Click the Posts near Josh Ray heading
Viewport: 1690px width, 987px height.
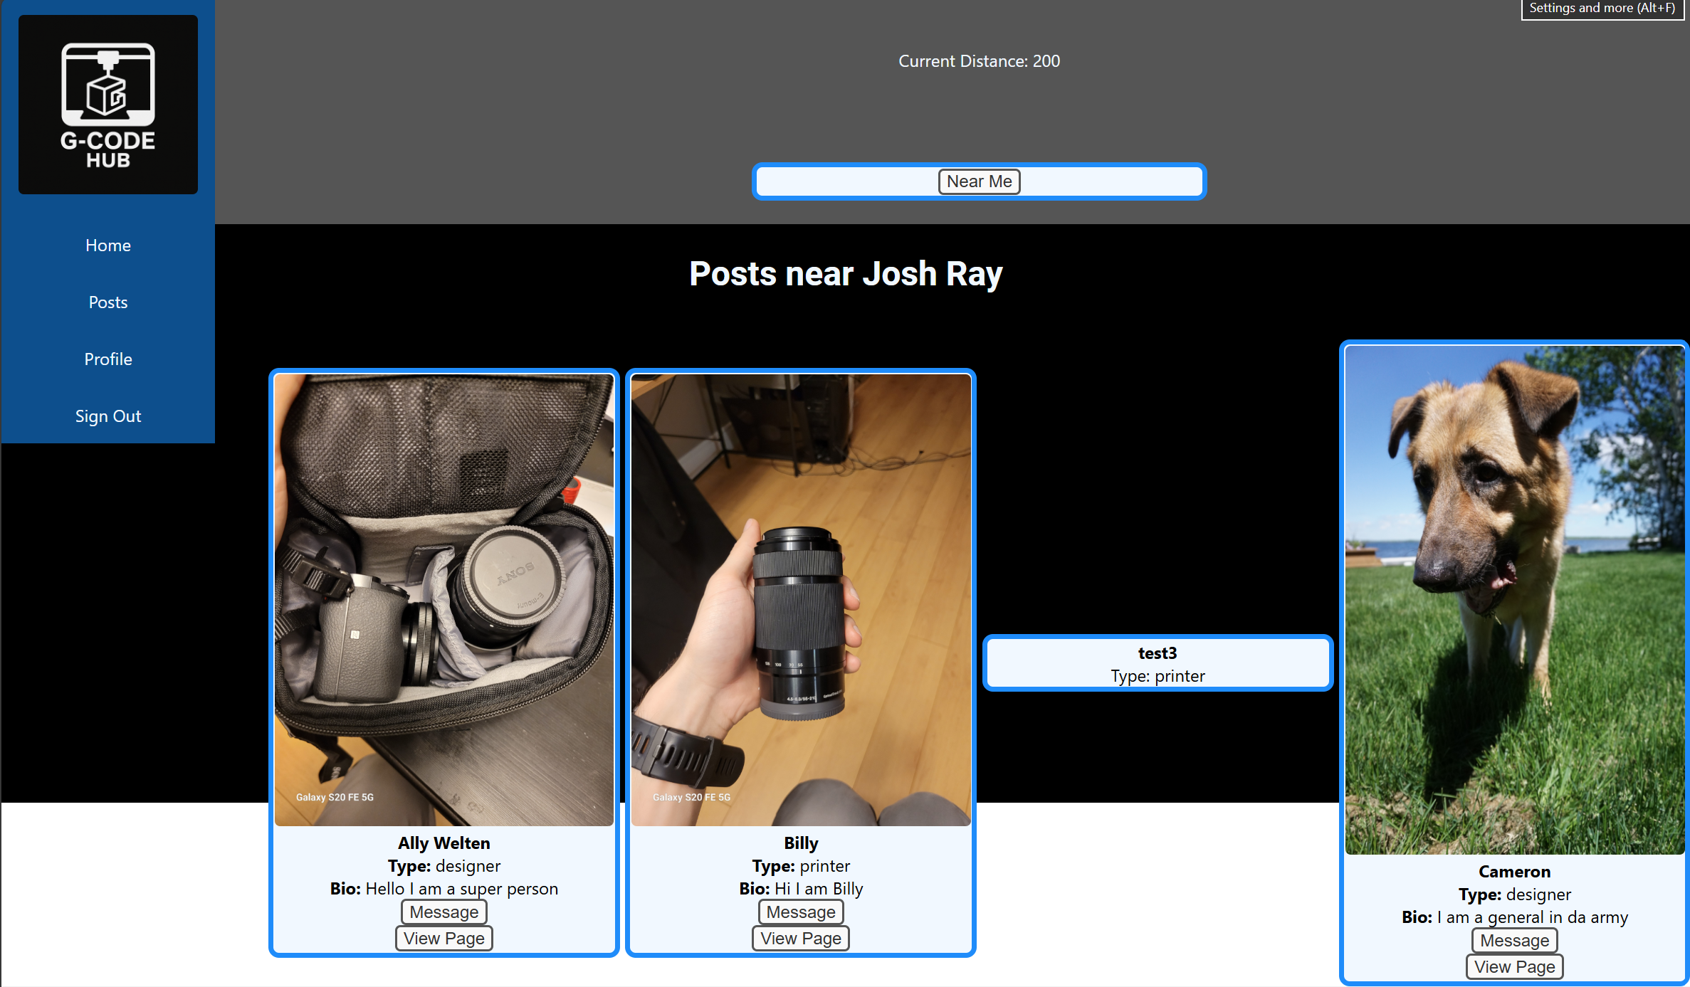click(x=845, y=274)
